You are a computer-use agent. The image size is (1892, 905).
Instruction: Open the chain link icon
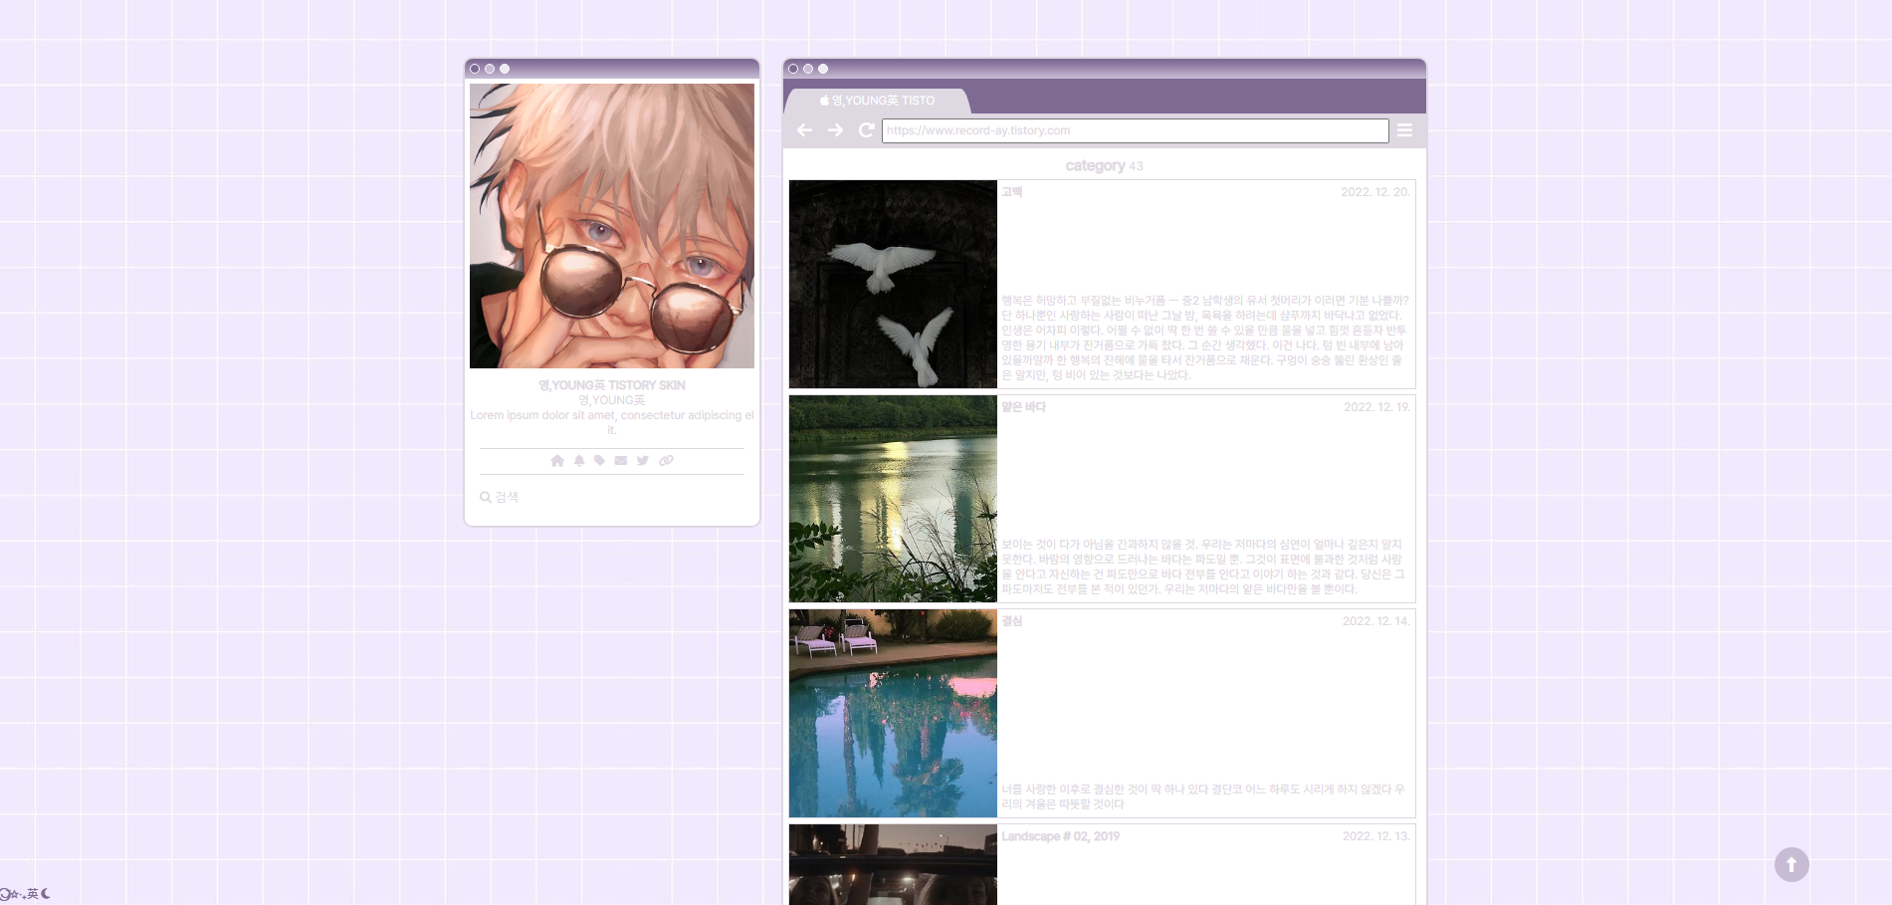(x=666, y=461)
